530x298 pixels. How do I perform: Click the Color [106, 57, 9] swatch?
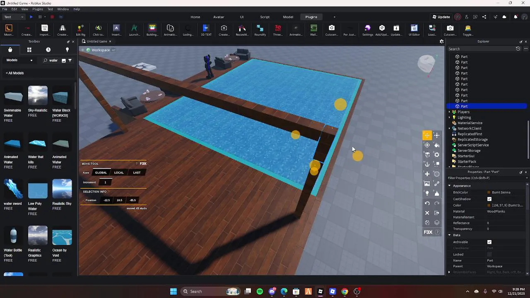489,205
